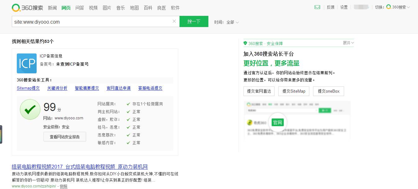Viewport: 418px width, 189px height.
Task: Open the 官网直达申请 link
Action: pos(119,88)
